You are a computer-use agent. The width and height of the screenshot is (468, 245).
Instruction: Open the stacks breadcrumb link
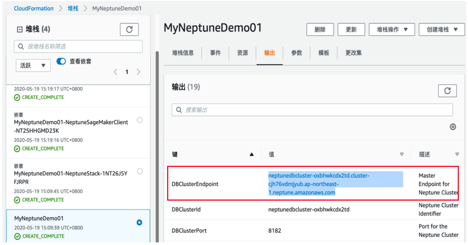point(73,8)
